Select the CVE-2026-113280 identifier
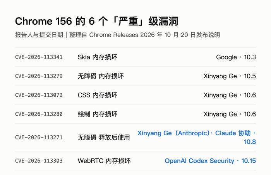Screen dimensions: 271x175 [x=39, y=114]
